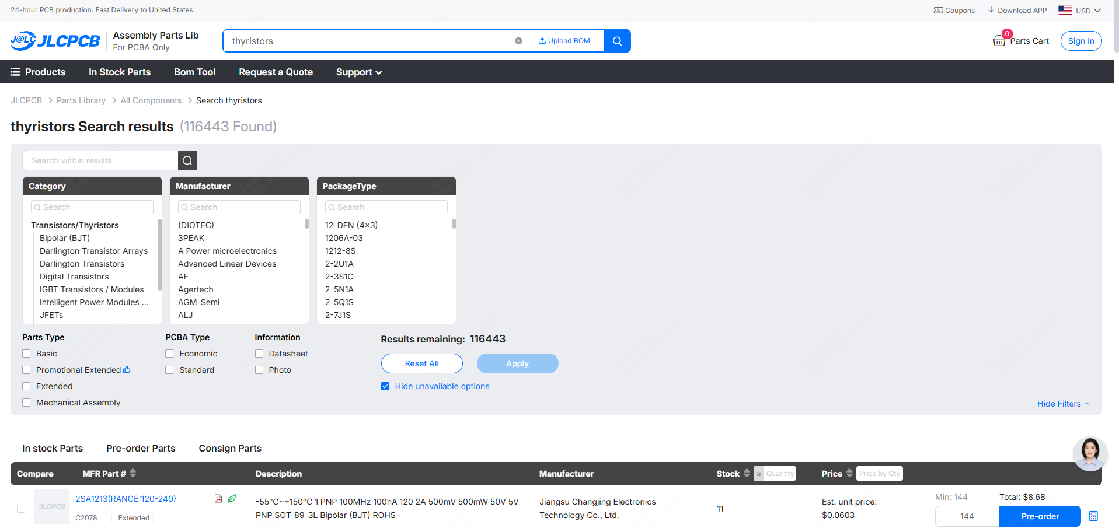
Task: Open the All Components breadcrumb
Action: [x=151, y=100]
